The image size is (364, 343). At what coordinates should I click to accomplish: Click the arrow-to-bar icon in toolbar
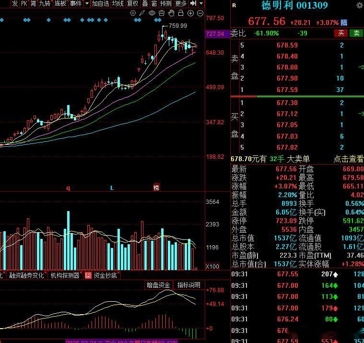pyautogui.click(x=193, y=3)
